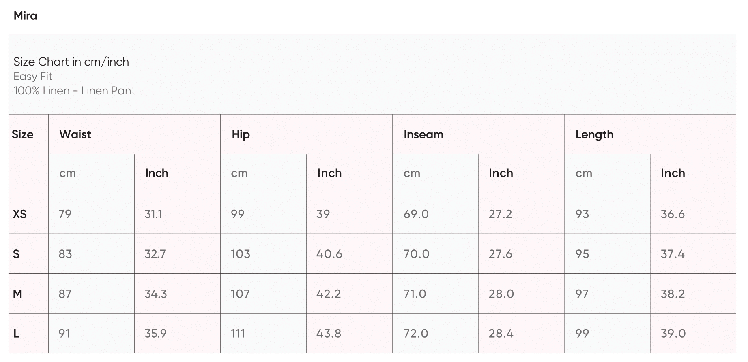The image size is (748, 362).
Task: Click the Hip column header
Action: 241,134
